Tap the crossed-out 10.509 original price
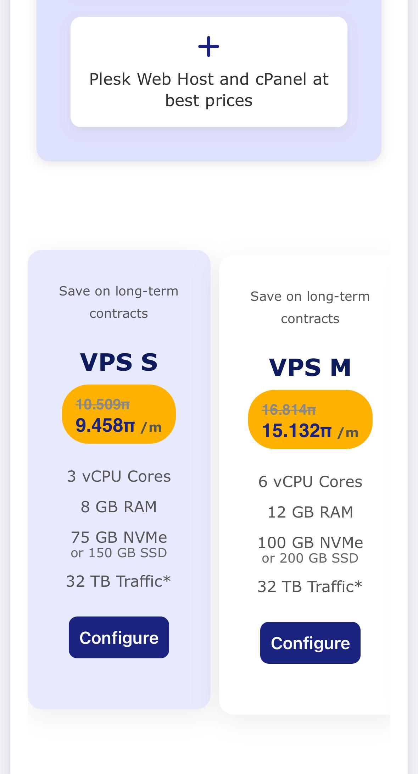This screenshot has width=418, height=774. [103, 404]
